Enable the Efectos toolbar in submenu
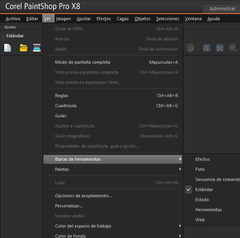The image size is (240, 238). pyautogui.click(x=212, y=159)
